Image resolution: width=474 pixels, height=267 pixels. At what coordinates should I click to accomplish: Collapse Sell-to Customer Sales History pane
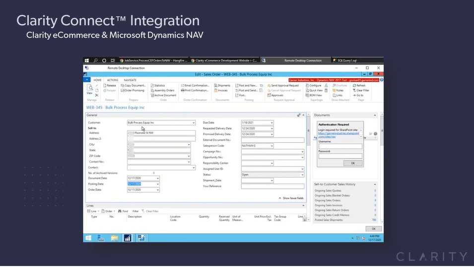click(x=375, y=184)
